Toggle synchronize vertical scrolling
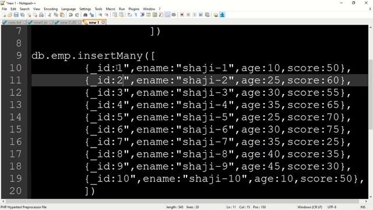Screen dimensions: 373x210 [115, 15]
